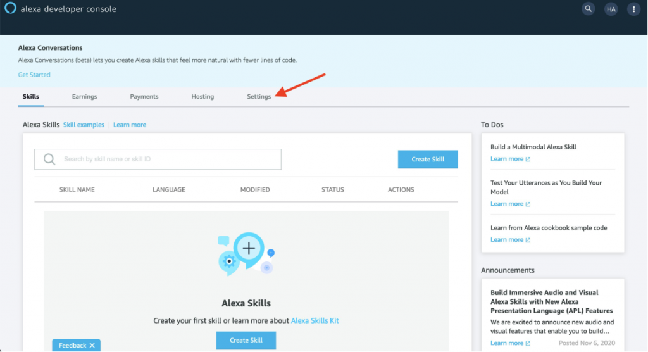Image resolution: width=648 pixels, height=352 pixels.
Task: Click the Posted Nov 6, 2020 date
Action: coord(587,343)
